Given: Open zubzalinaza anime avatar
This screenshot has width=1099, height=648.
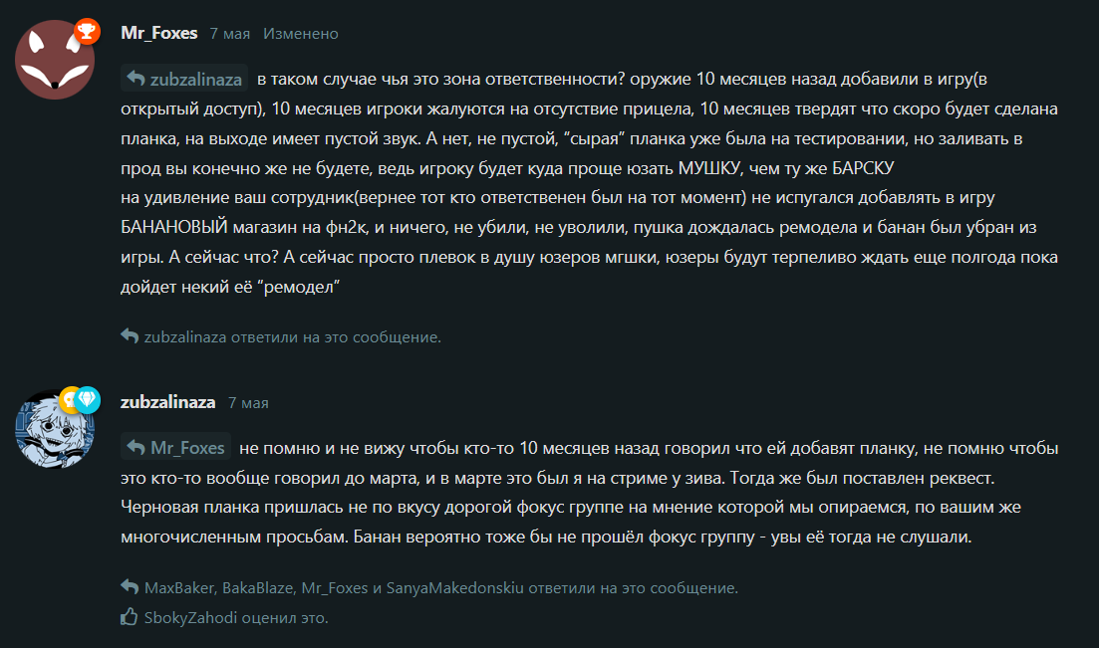Looking at the screenshot, I should [55, 428].
